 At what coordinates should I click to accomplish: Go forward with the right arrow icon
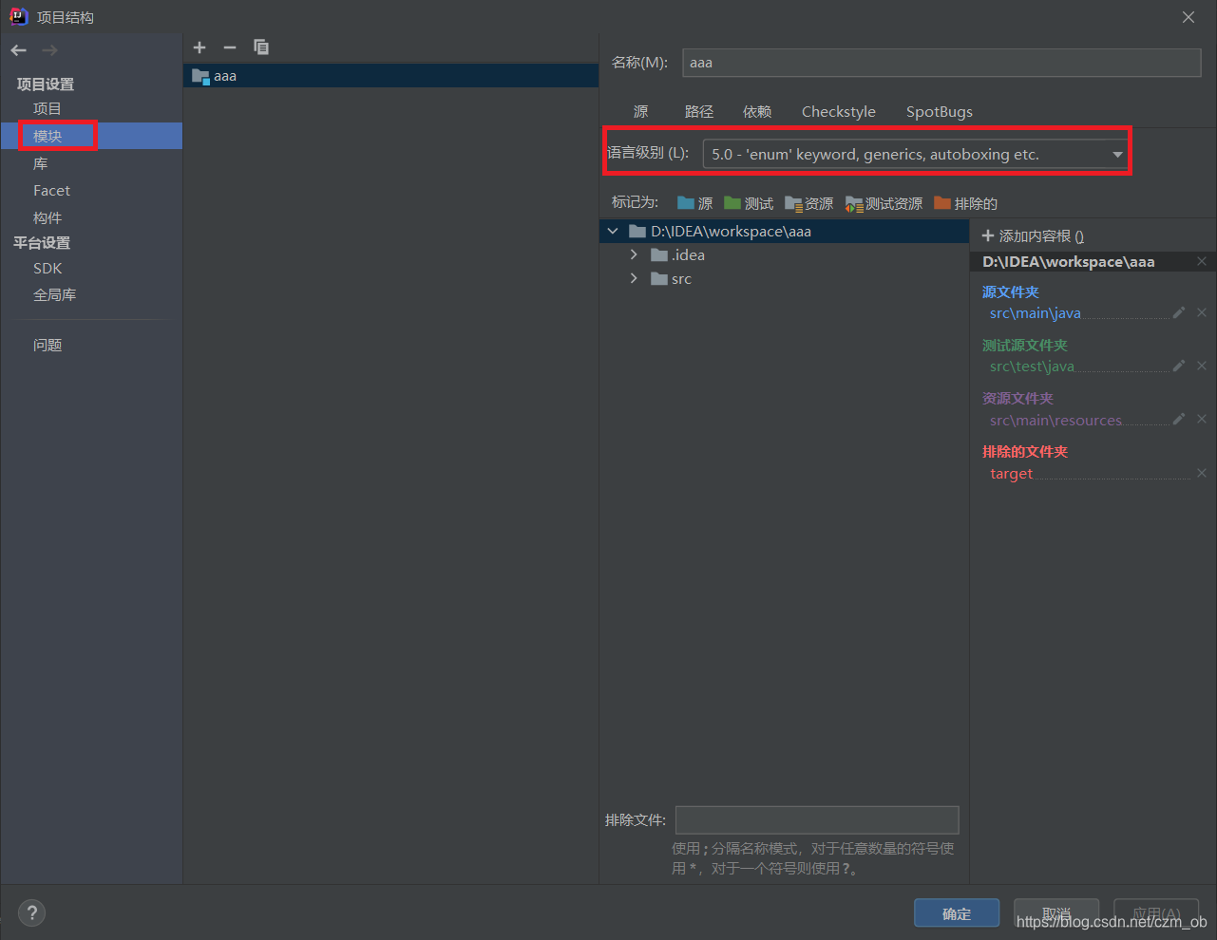pos(49,50)
